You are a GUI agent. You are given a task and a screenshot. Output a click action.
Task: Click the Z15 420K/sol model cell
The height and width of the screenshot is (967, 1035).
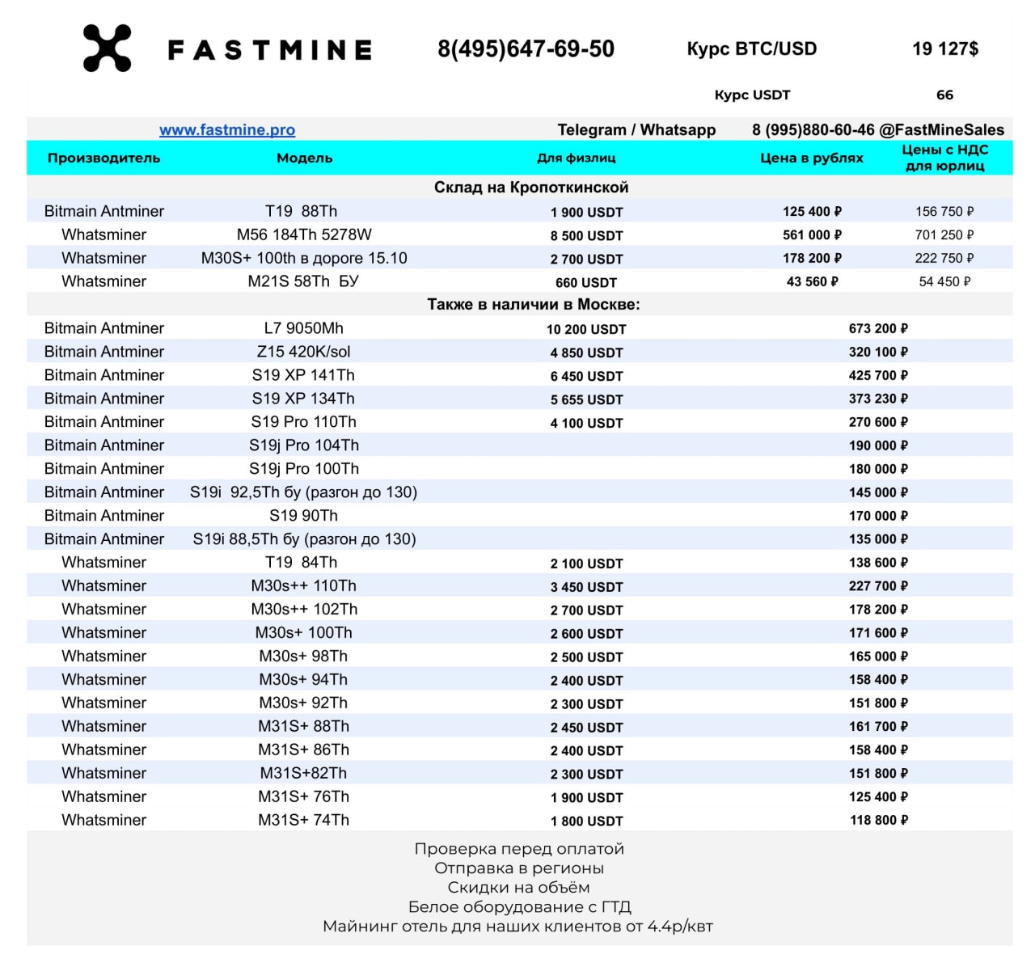click(304, 352)
